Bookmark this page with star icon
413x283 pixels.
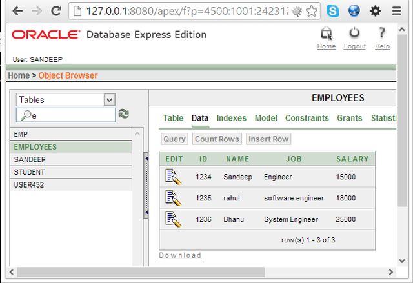click(312, 11)
